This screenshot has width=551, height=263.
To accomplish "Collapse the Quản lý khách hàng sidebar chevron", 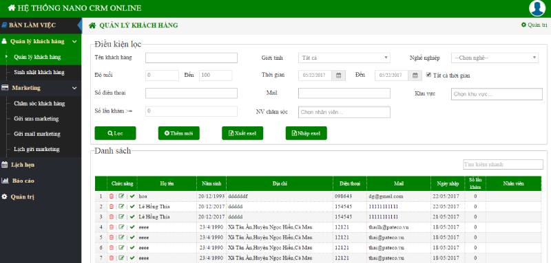I will click(x=74, y=42).
